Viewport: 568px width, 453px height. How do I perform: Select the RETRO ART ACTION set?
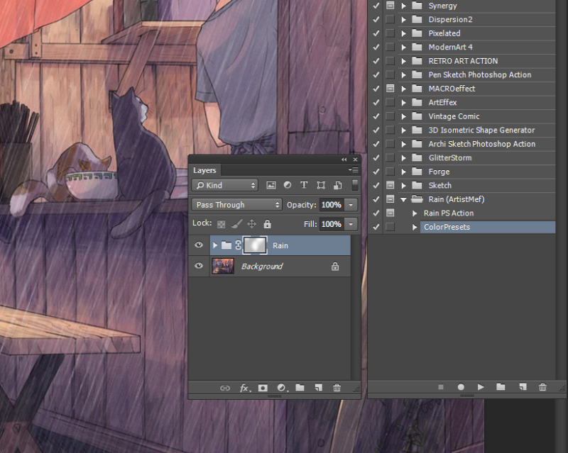coord(464,61)
